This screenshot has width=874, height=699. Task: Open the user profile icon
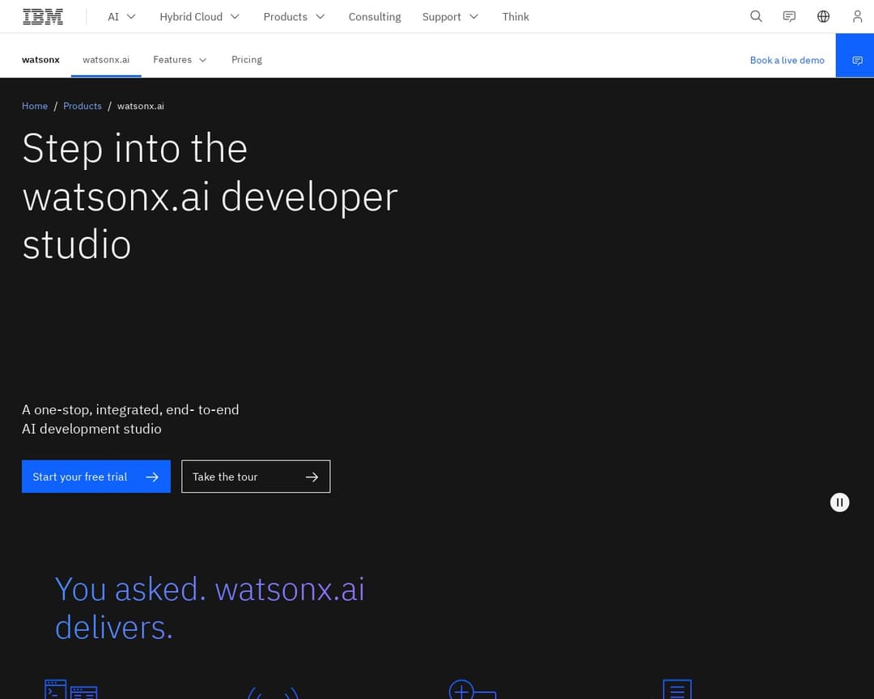click(857, 16)
